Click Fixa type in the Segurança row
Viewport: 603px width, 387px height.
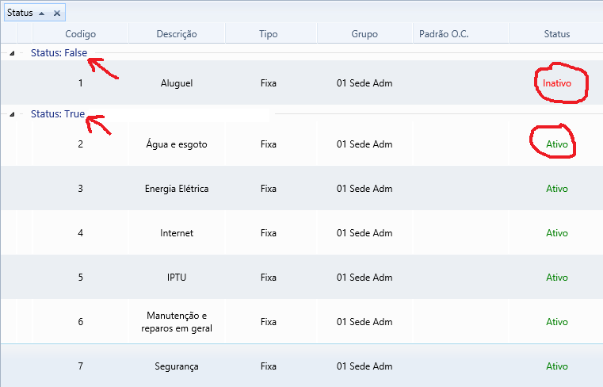(269, 366)
